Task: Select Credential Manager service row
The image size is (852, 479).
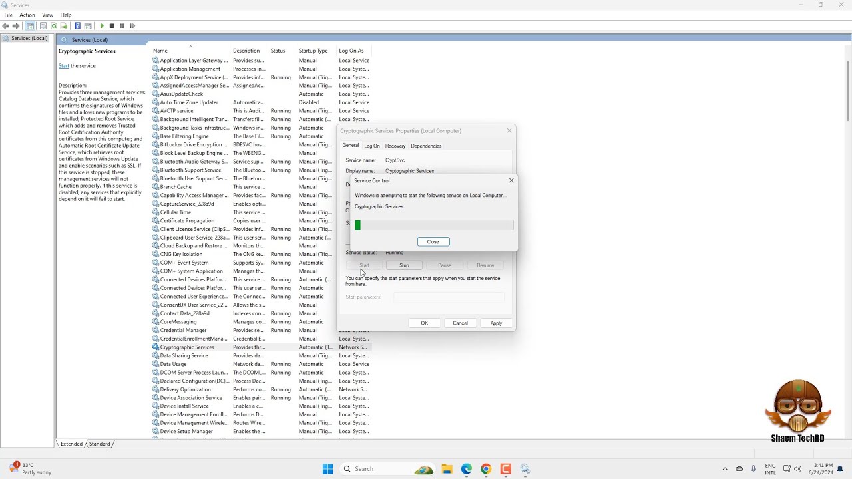Action: tap(244, 330)
